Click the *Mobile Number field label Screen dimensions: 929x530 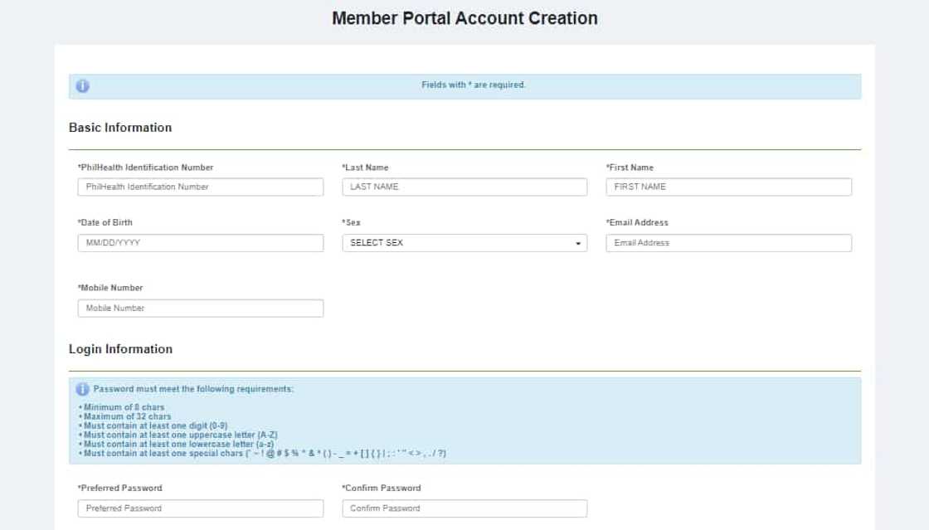(x=110, y=288)
